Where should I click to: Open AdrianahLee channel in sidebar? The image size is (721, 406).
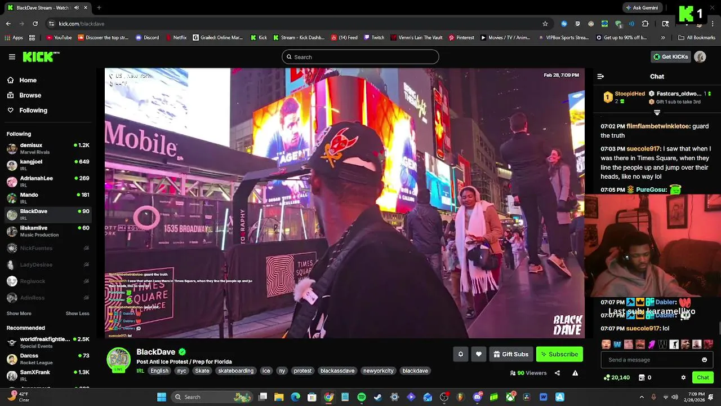point(48,182)
